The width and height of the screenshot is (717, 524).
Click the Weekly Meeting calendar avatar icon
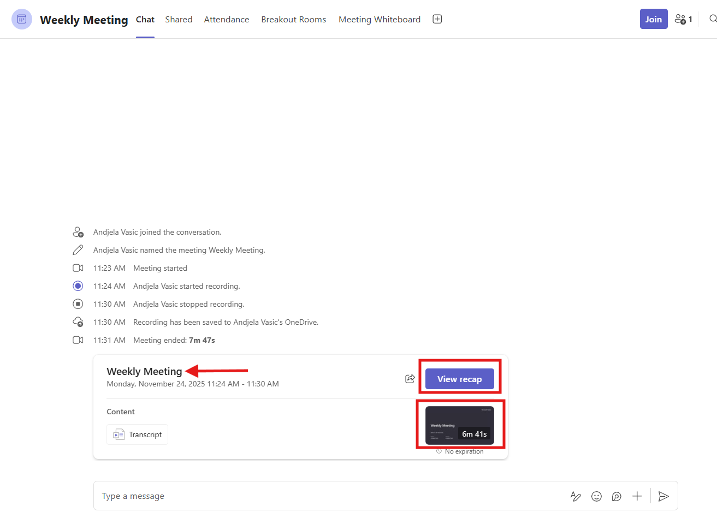click(21, 19)
